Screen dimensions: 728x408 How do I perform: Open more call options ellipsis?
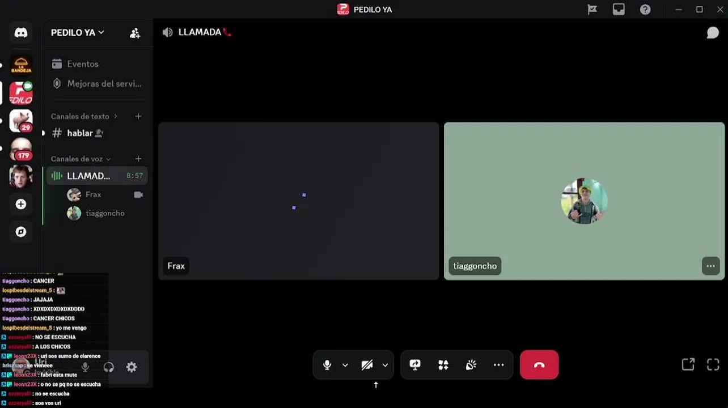click(x=499, y=365)
